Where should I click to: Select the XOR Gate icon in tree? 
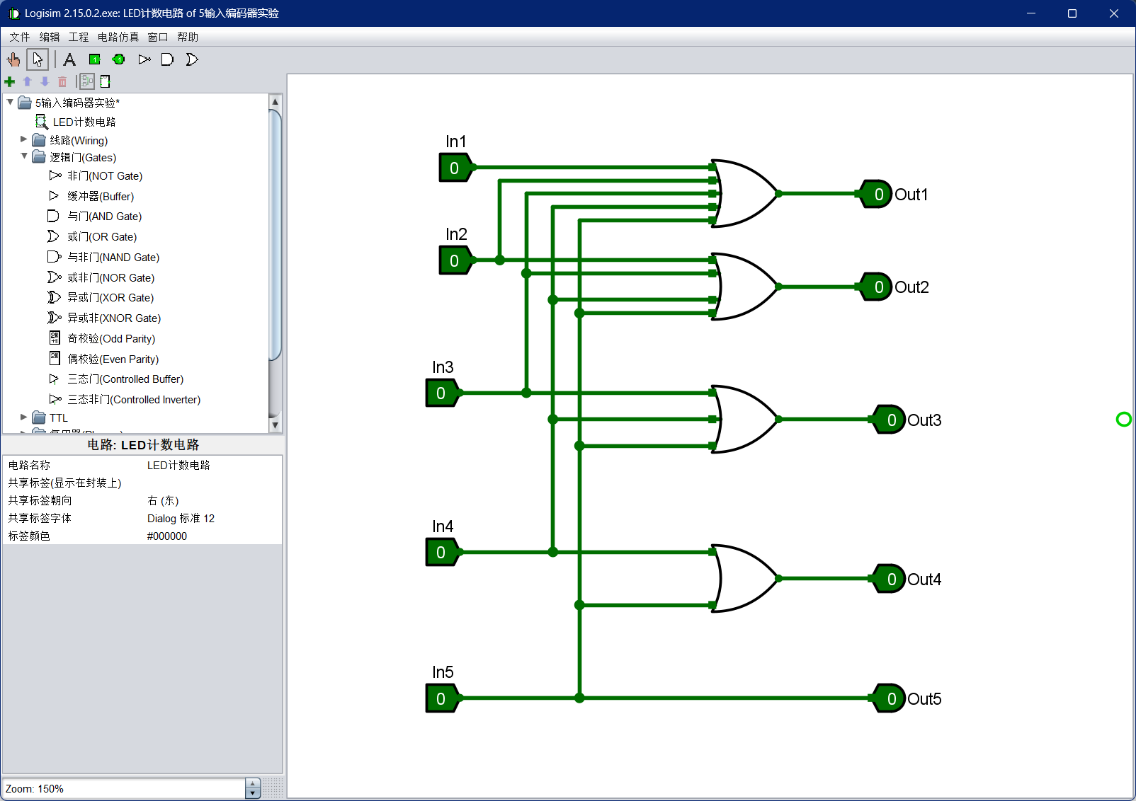coord(54,297)
